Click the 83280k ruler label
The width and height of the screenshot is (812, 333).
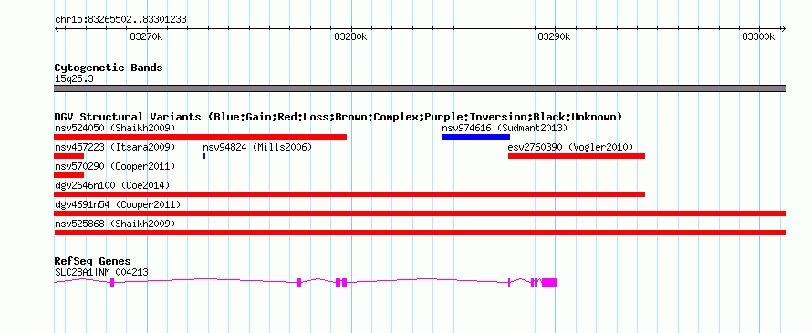point(350,36)
